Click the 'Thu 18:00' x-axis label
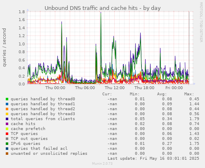The image size is (205, 168). click(x=144, y=88)
